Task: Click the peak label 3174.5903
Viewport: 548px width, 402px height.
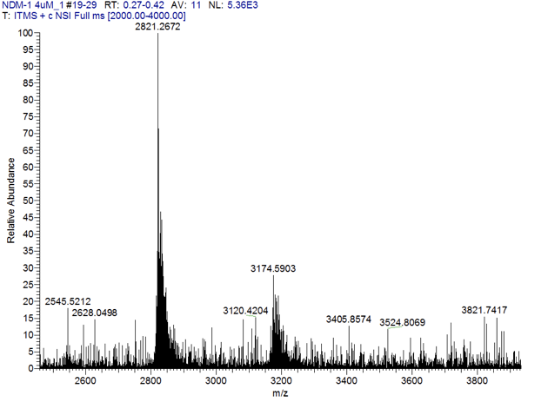Action: pyautogui.click(x=273, y=268)
